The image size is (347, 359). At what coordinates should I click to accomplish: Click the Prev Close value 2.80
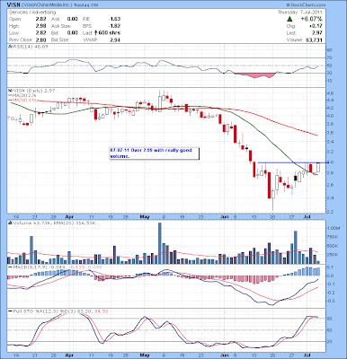pos(40,39)
